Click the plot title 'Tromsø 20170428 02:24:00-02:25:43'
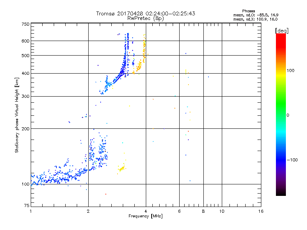 [145, 13]
